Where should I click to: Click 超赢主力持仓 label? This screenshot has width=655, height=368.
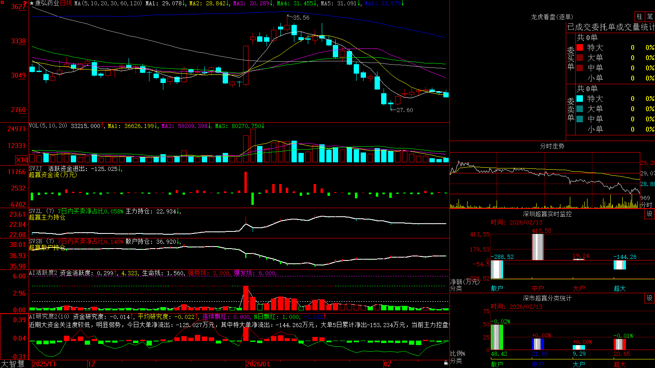tap(47, 217)
